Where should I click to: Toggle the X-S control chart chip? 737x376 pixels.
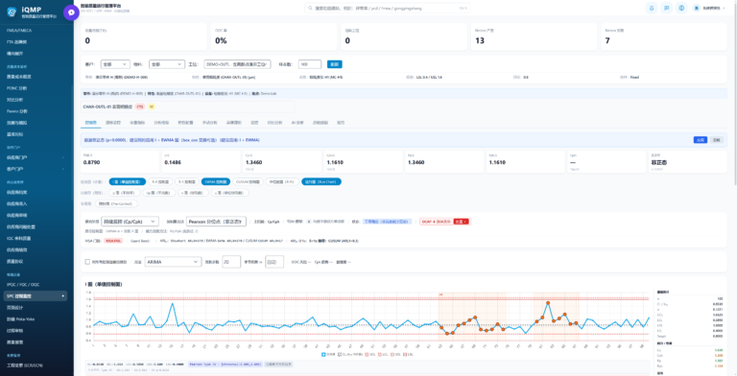click(186, 181)
